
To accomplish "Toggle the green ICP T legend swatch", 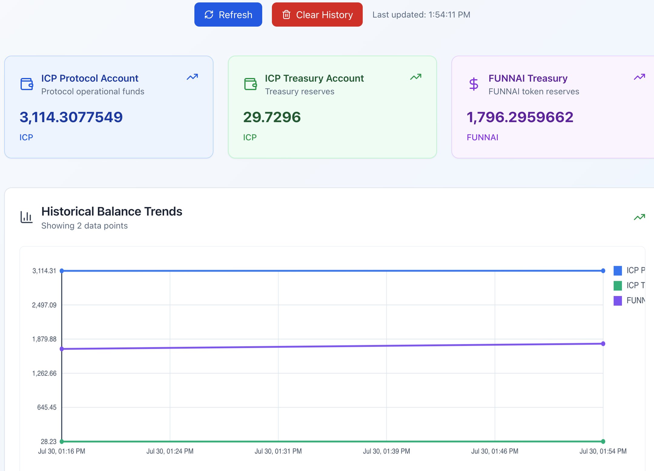I will 617,285.
